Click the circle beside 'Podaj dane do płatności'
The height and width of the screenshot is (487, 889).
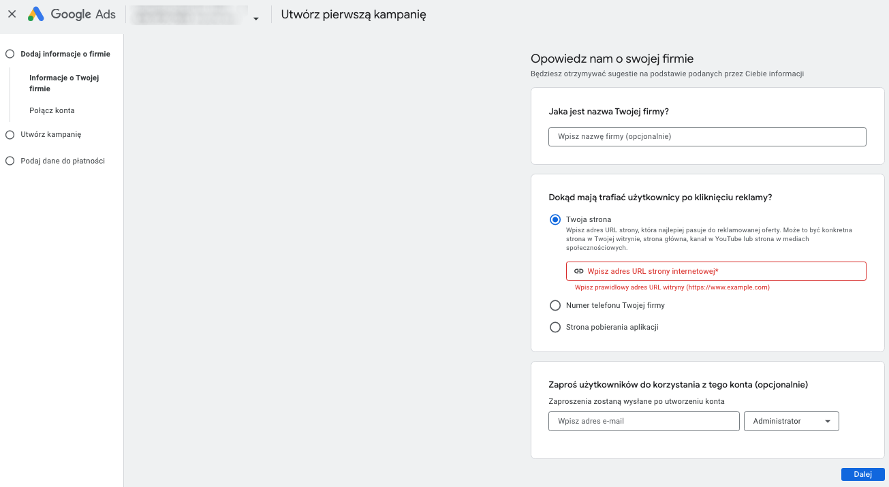pyautogui.click(x=10, y=160)
